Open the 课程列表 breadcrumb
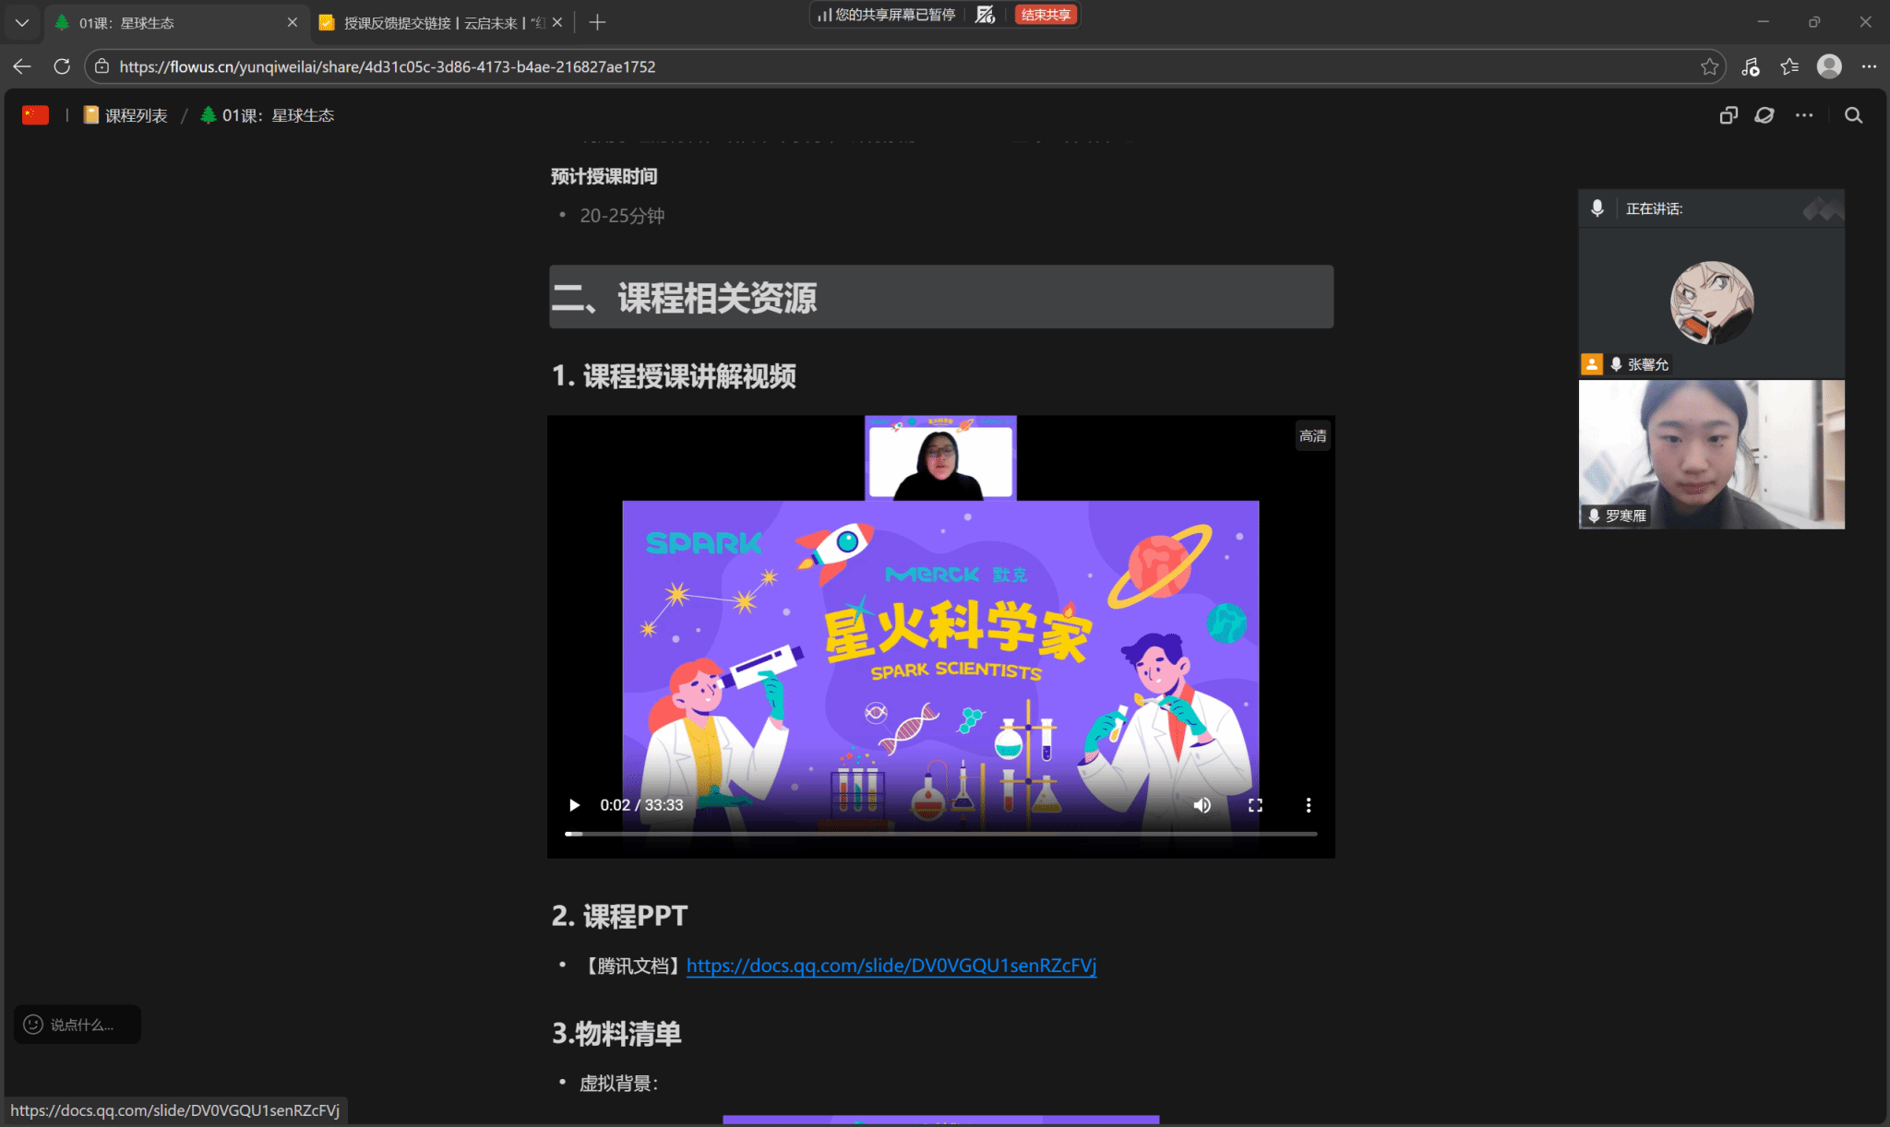 coord(126,115)
